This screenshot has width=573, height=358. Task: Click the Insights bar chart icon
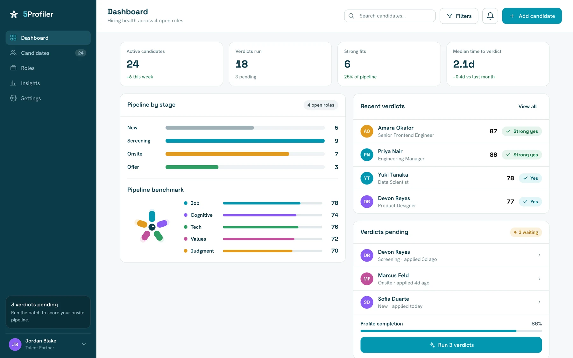[13, 83]
